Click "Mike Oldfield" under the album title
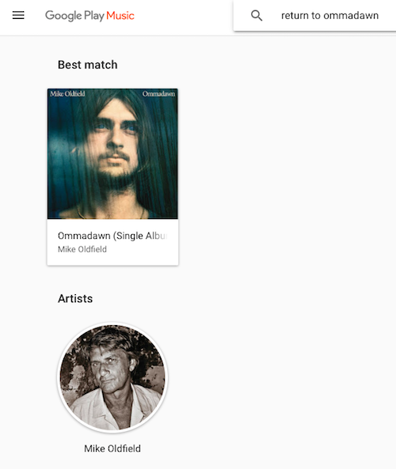 point(82,249)
